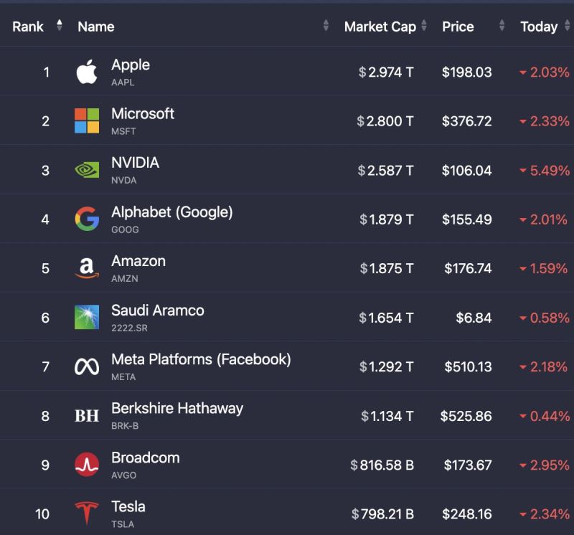Sort by the Price column header
This screenshot has height=535, width=574.
pyautogui.click(x=458, y=27)
